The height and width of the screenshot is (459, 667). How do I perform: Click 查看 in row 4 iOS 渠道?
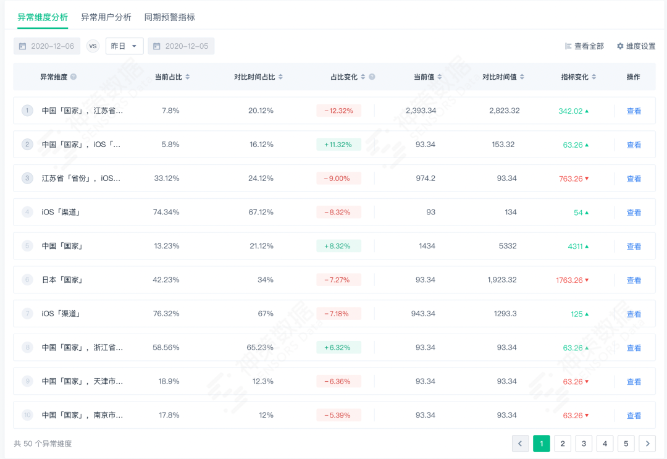pyautogui.click(x=634, y=213)
